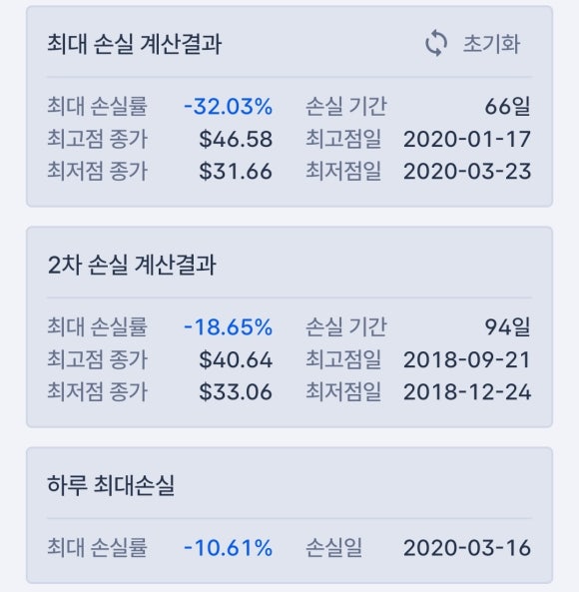Select the 최대 손실 계산결과 heading

point(135,43)
